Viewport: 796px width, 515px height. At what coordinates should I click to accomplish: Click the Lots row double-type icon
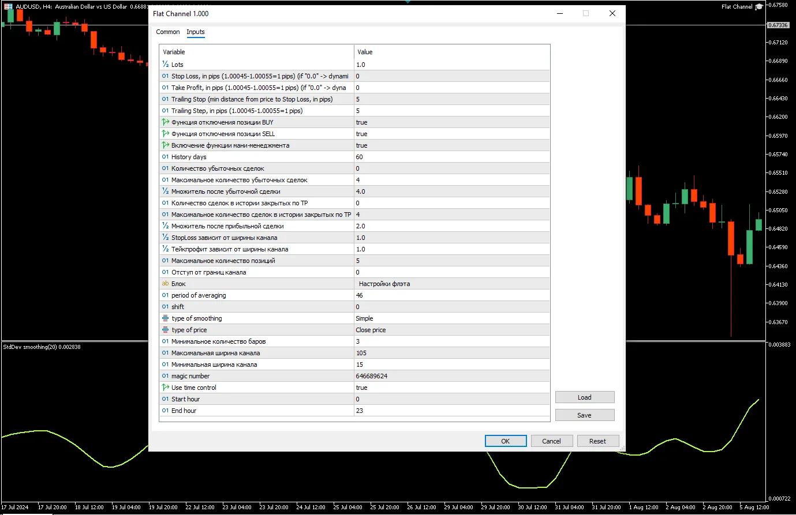point(166,65)
